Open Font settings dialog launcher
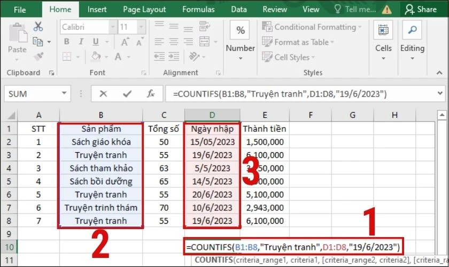Image resolution: width=449 pixels, height=267 pixels. click(x=144, y=73)
